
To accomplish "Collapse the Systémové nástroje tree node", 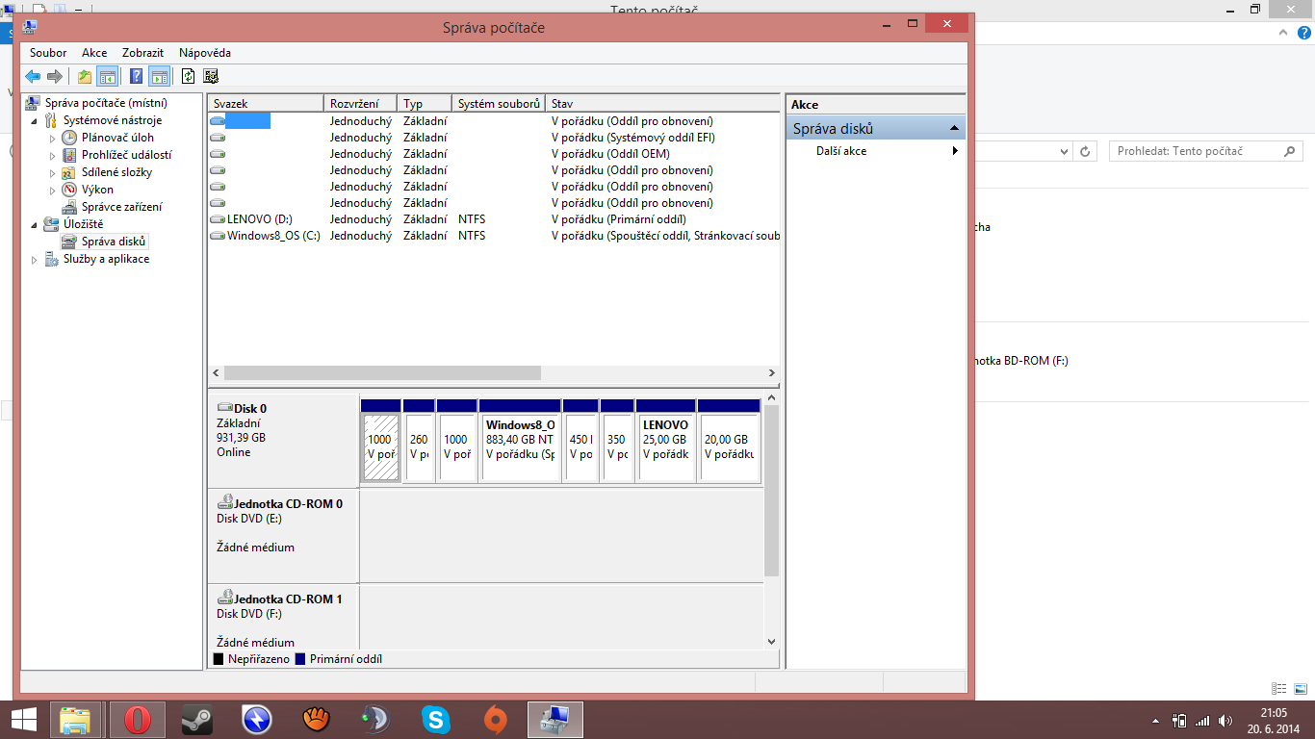I will 35,121.
